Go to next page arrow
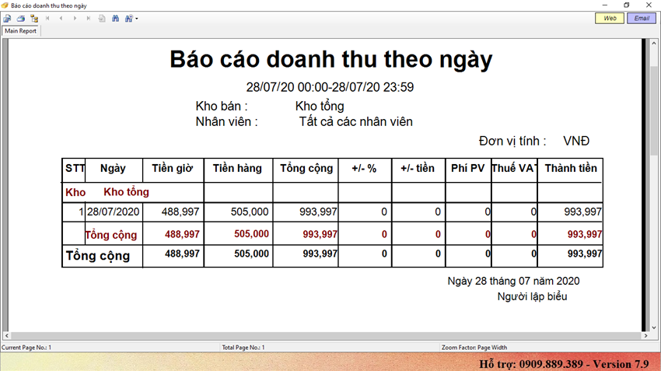The width and height of the screenshot is (661, 371). pos(75,19)
